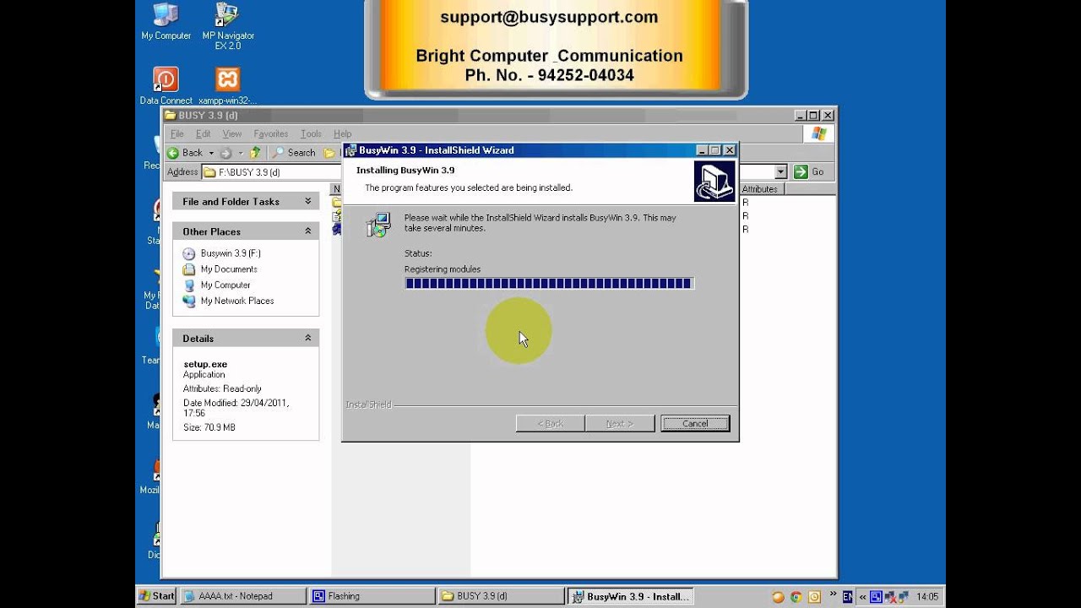Click the BUSY 3.9 (d) title bar folder icon
The height and width of the screenshot is (608, 1081).
170,116
